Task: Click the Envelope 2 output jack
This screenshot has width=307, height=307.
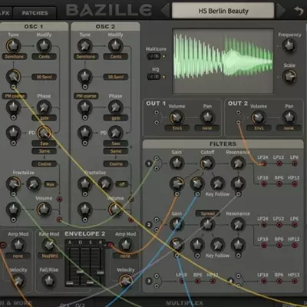Action: 111,245
